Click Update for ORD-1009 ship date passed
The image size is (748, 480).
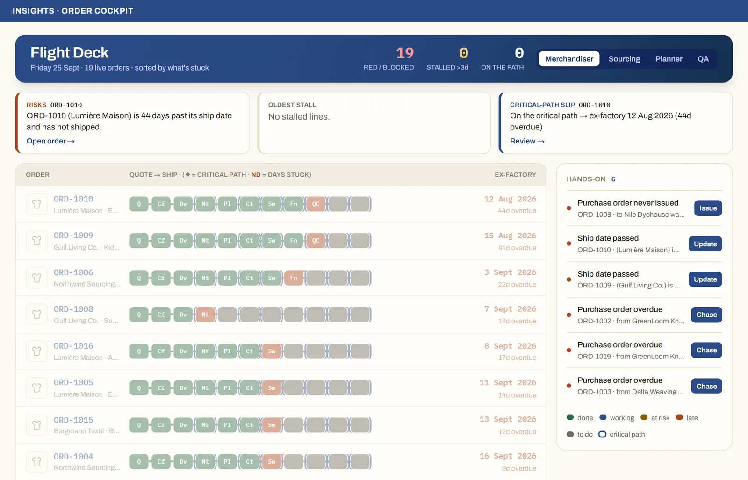click(x=705, y=279)
